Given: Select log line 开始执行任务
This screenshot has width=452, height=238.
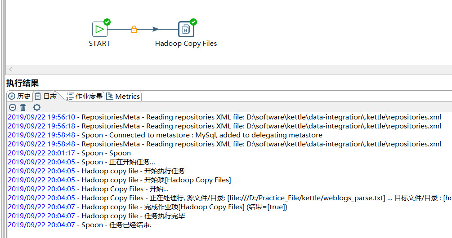Looking at the screenshot, I should click(x=96, y=171).
